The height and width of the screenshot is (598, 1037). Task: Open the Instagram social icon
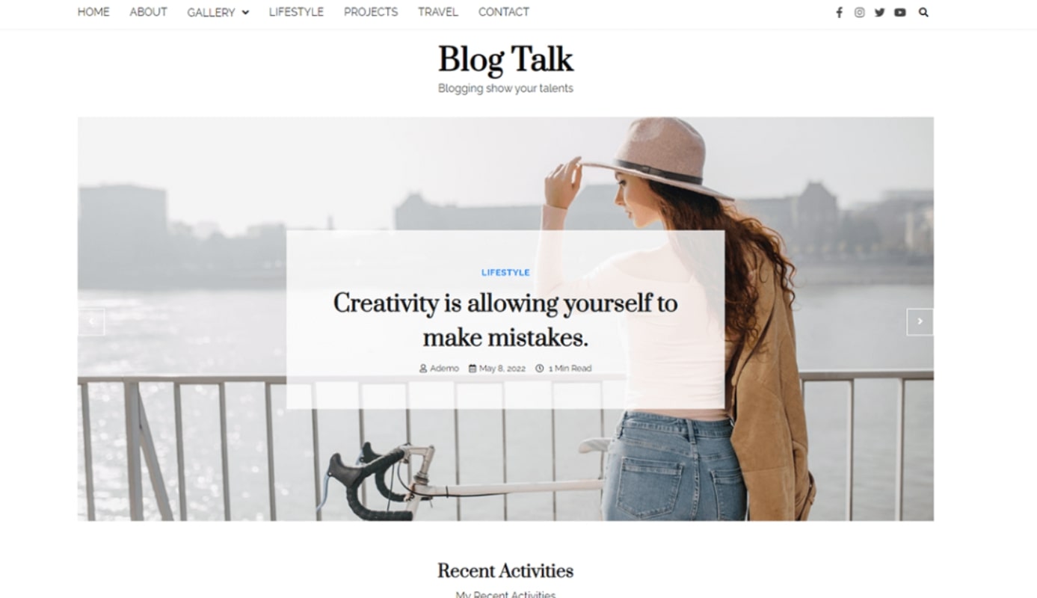coord(859,12)
